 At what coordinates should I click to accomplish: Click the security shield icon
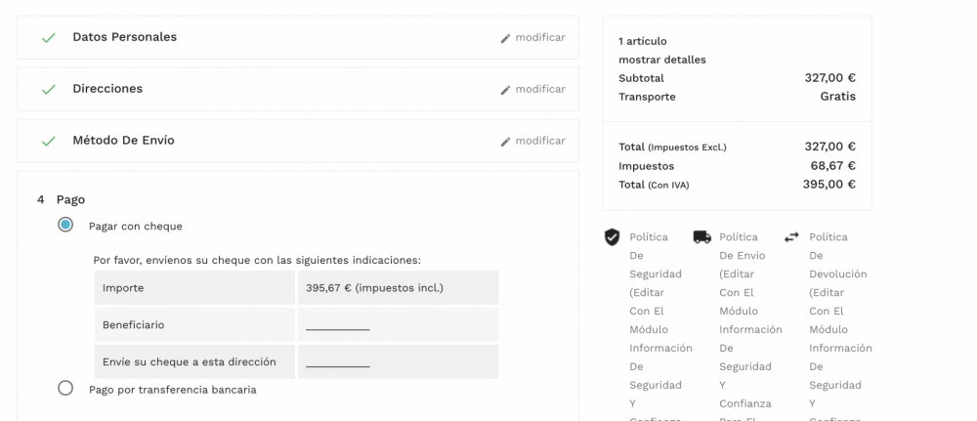coord(613,236)
